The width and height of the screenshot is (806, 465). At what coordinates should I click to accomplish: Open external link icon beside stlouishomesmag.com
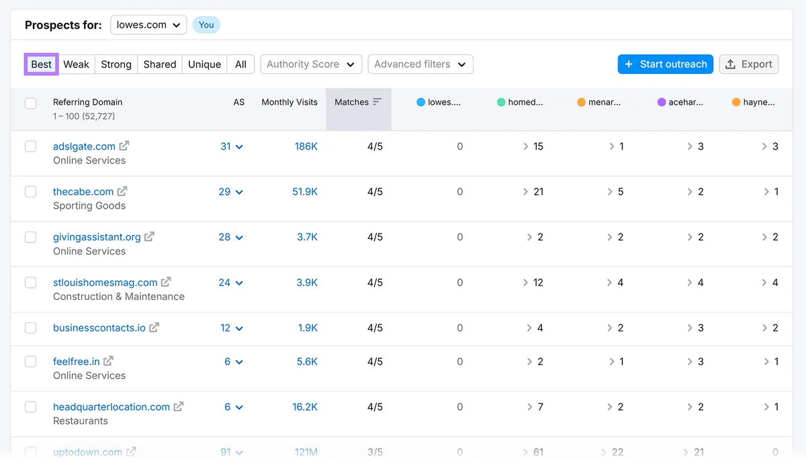pyautogui.click(x=166, y=282)
